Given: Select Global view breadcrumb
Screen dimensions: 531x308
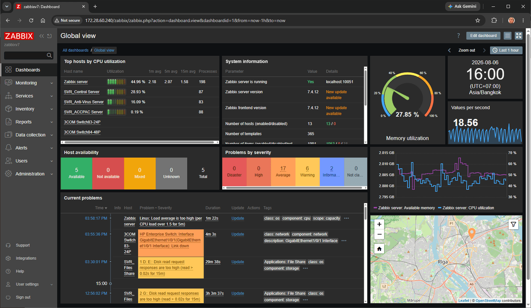Looking at the screenshot, I should [104, 50].
